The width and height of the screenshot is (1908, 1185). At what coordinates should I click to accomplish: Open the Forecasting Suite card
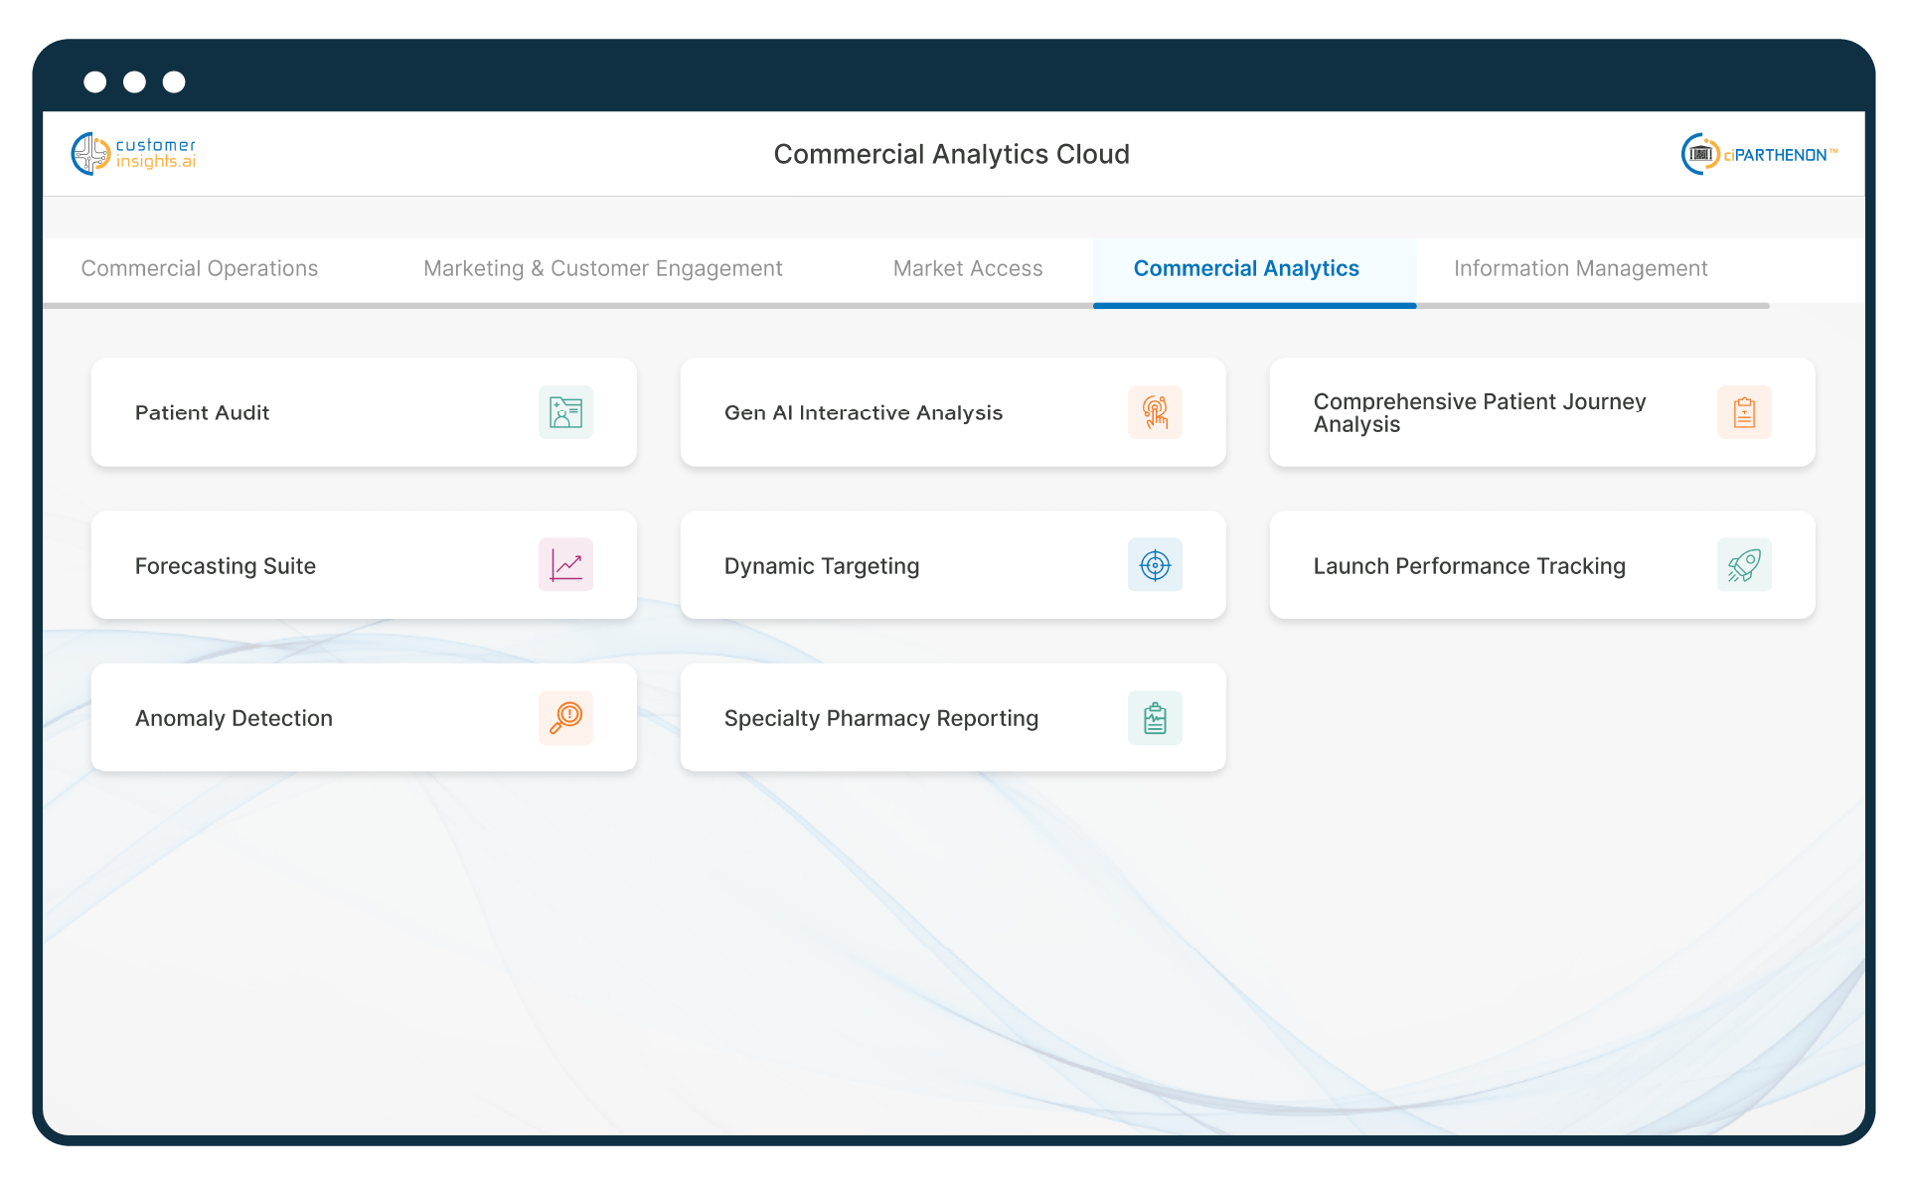(x=298, y=564)
